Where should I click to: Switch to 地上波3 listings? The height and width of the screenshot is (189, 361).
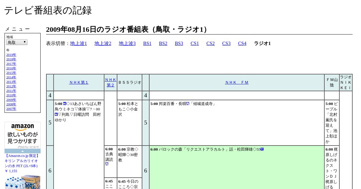coord(127,43)
